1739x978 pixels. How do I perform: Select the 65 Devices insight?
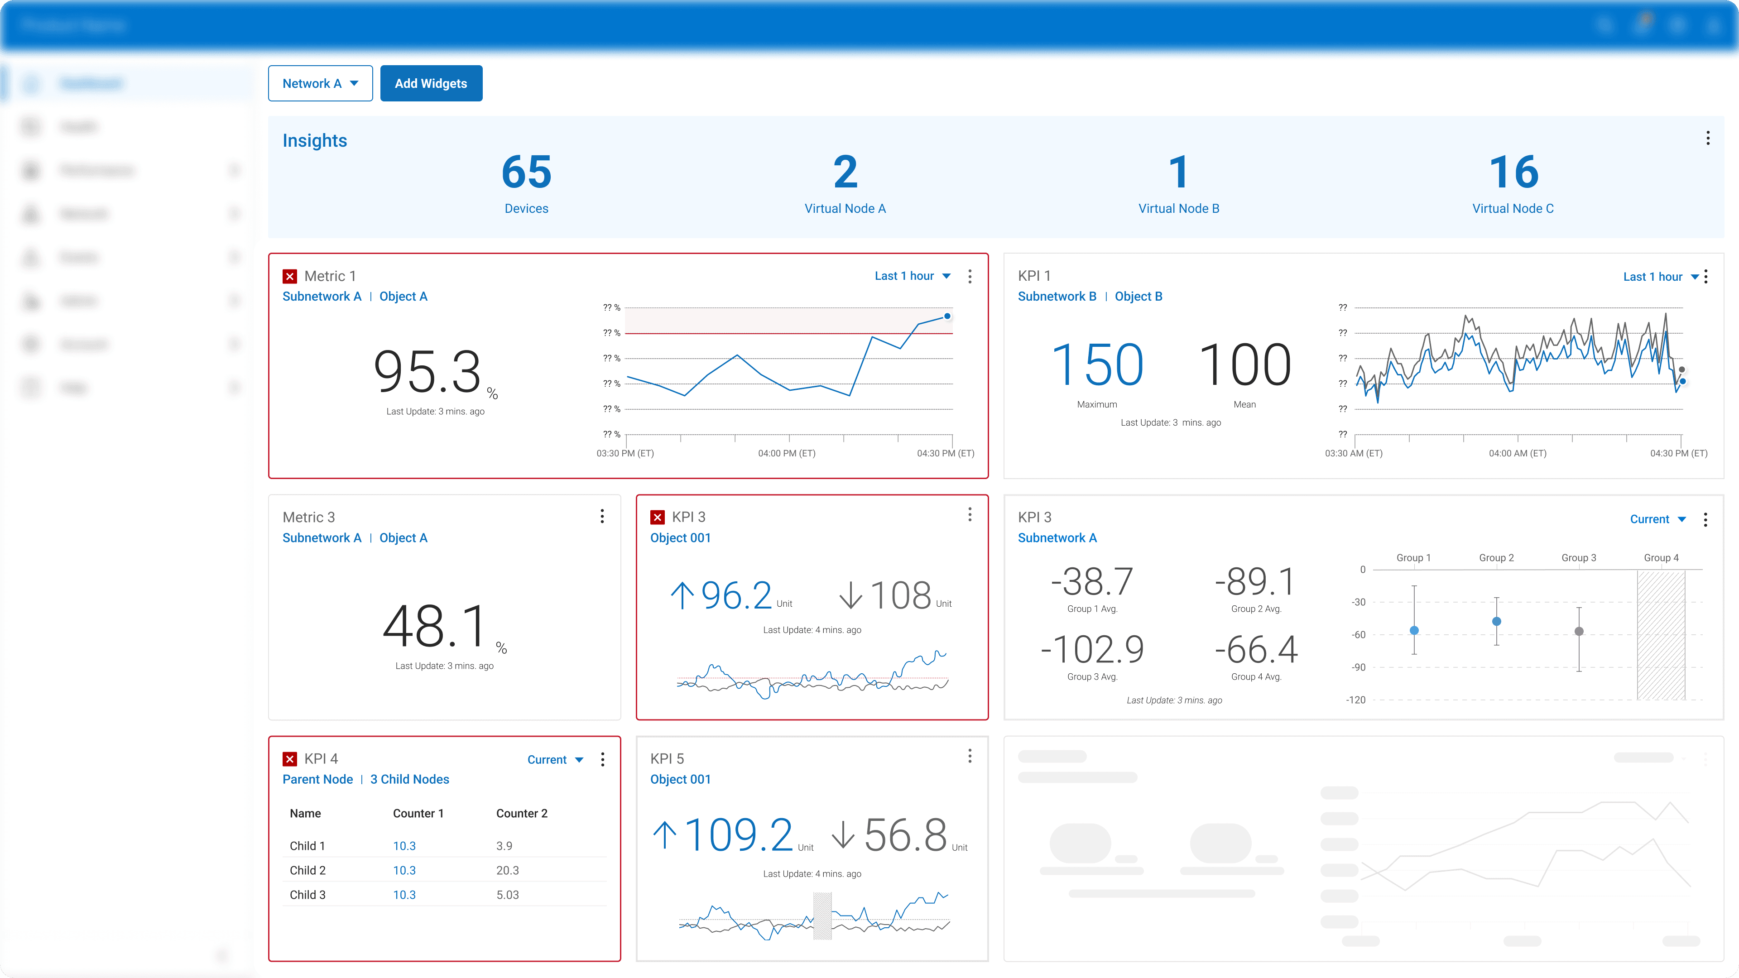pyautogui.click(x=526, y=182)
